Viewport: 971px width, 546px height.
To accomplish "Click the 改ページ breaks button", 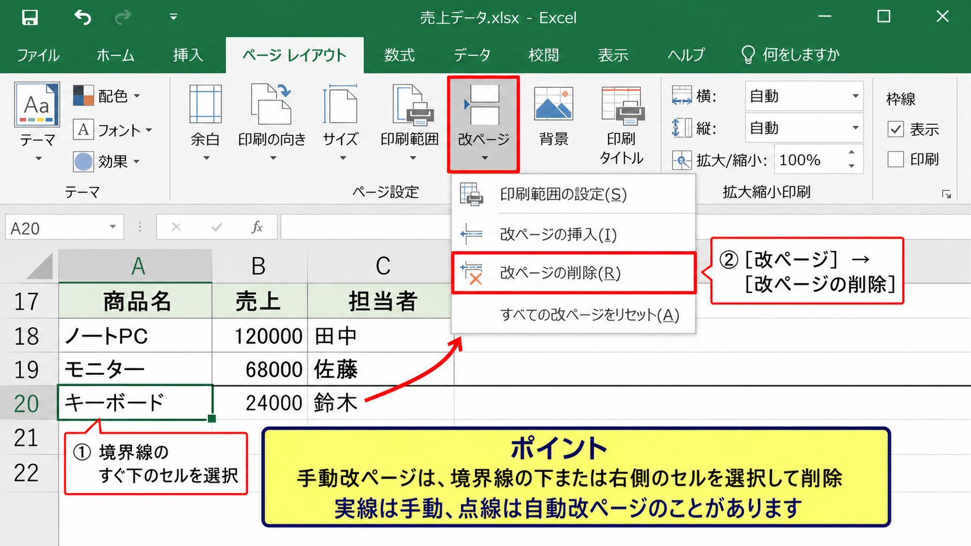I will pyautogui.click(x=483, y=124).
